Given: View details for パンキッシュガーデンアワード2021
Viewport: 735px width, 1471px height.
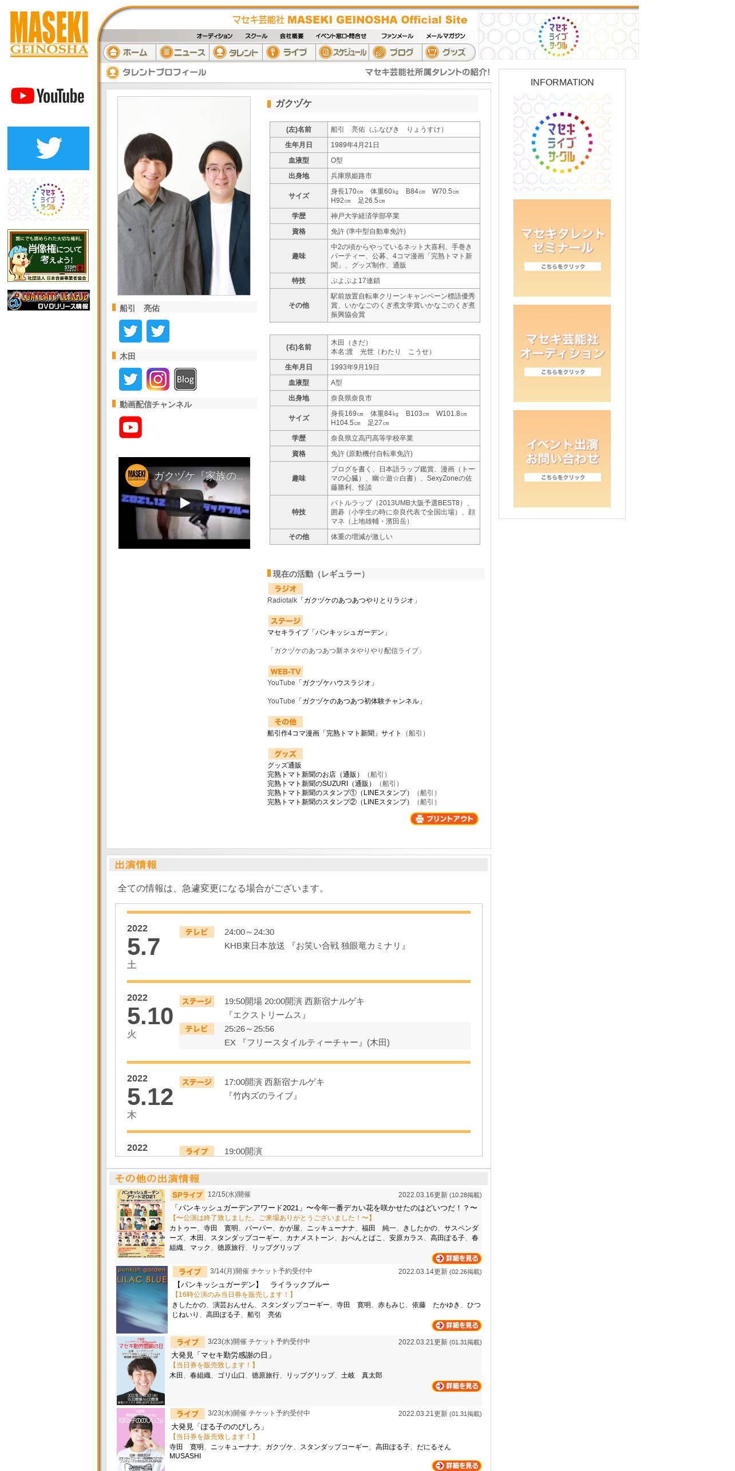Looking at the screenshot, I should coord(457,1258).
